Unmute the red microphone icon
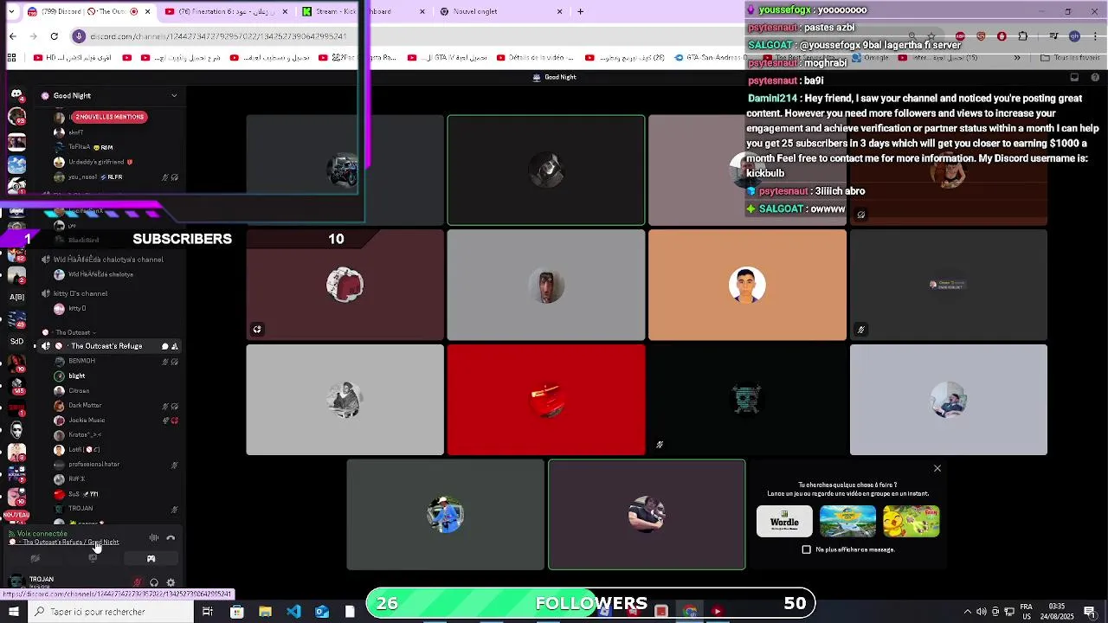Image resolution: width=1108 pixels, height=623 pixels. (x=137, y=583)
